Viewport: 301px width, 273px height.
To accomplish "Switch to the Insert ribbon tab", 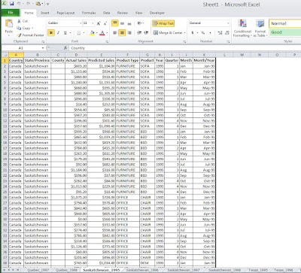I will tap(45, 13).
